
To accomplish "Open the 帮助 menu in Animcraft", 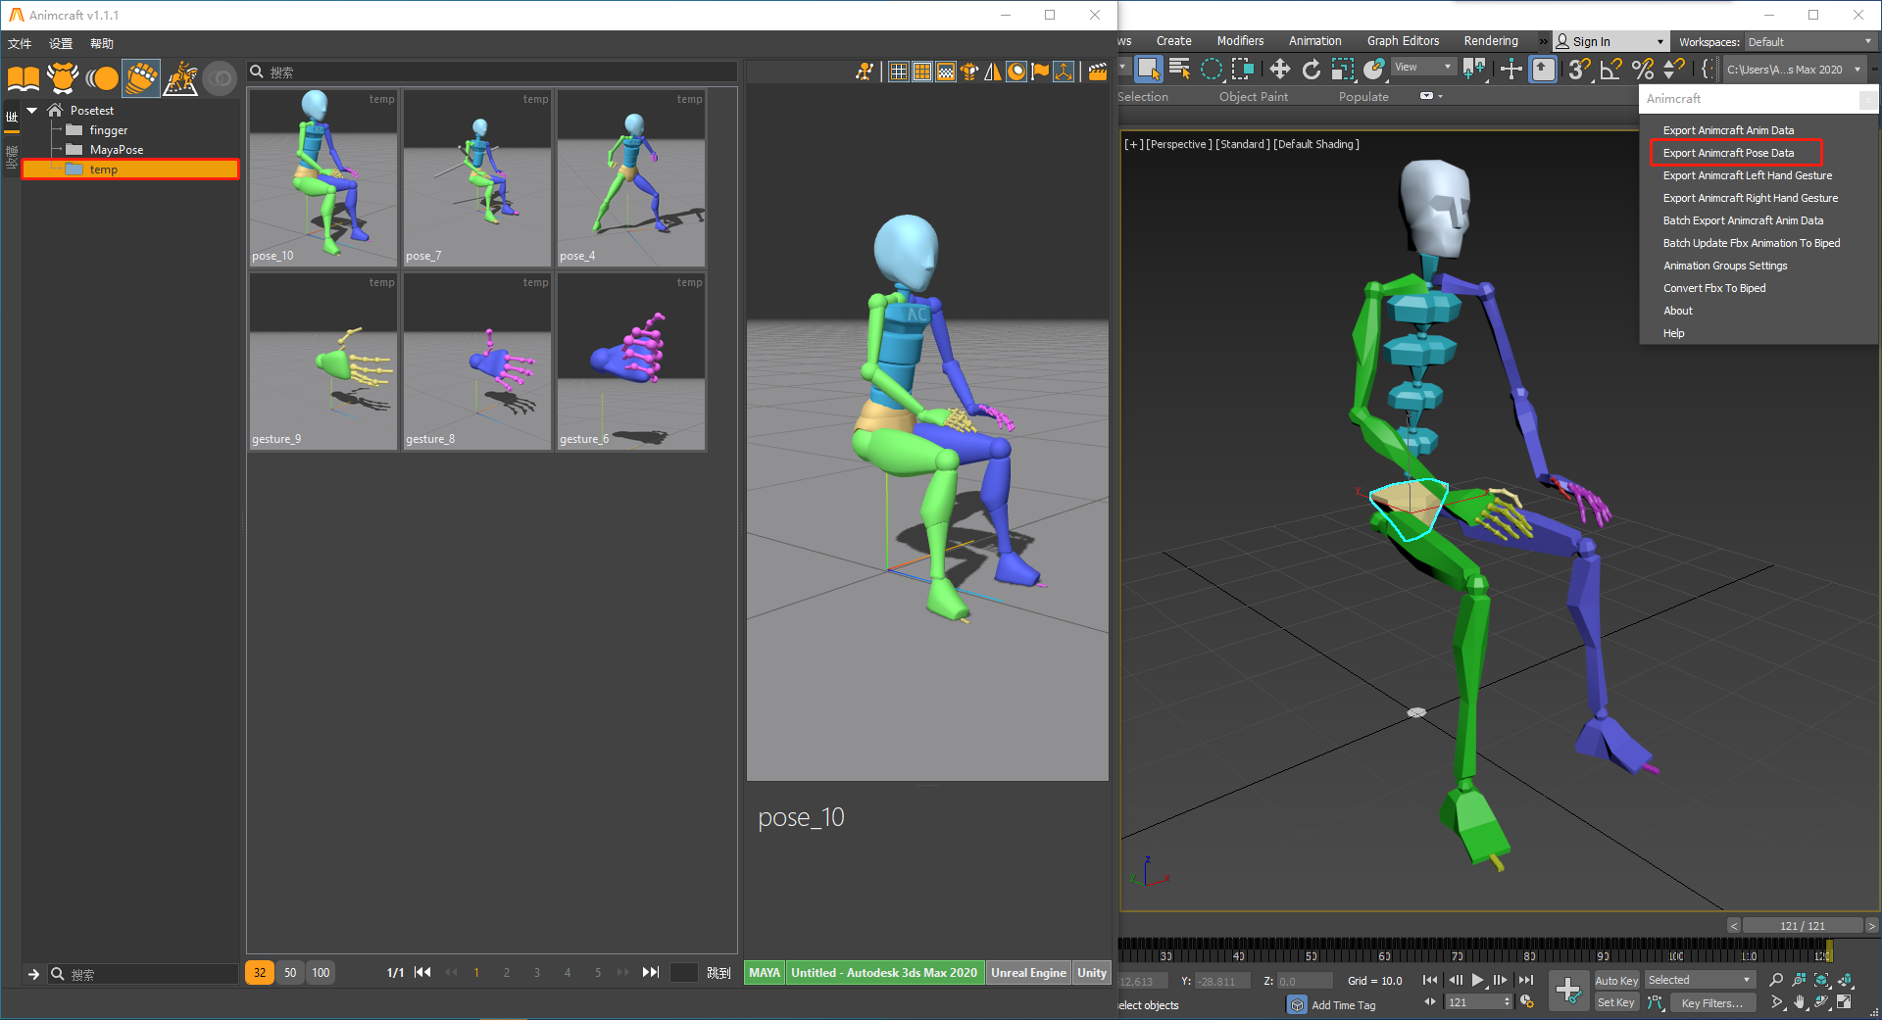I will click(102, 43).
